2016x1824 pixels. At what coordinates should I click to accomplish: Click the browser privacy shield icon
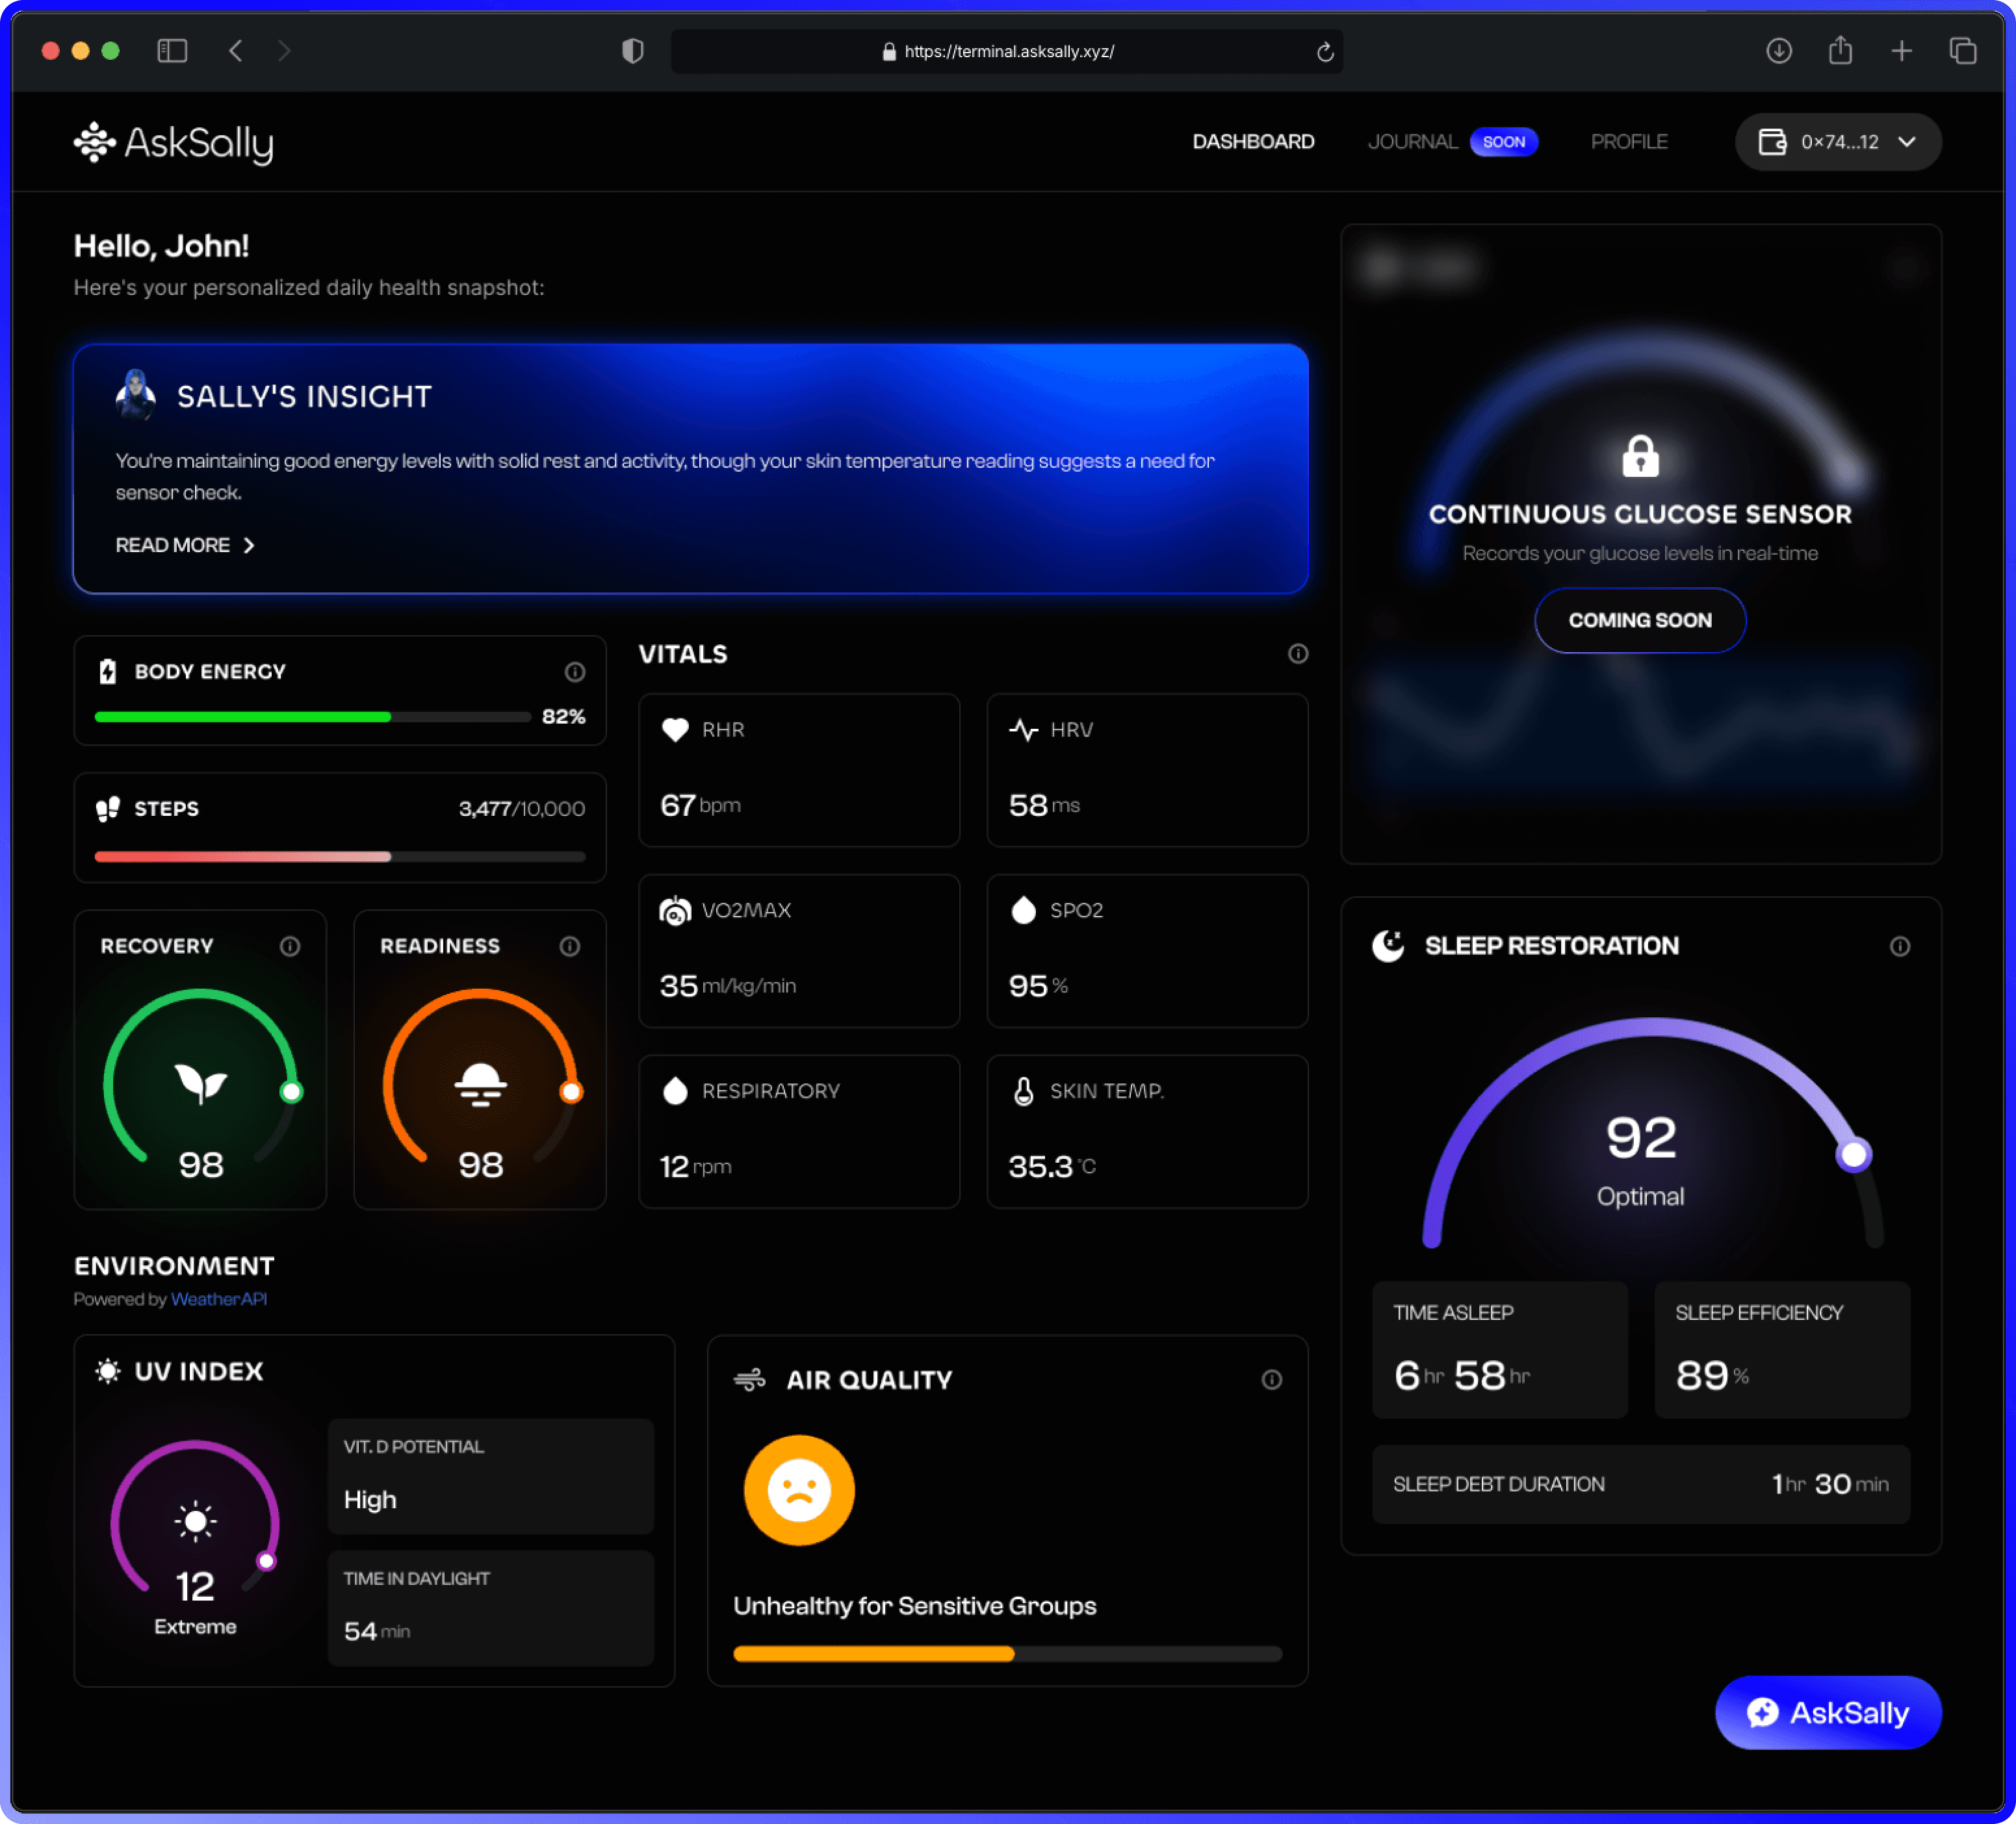[x=632, y=51]
